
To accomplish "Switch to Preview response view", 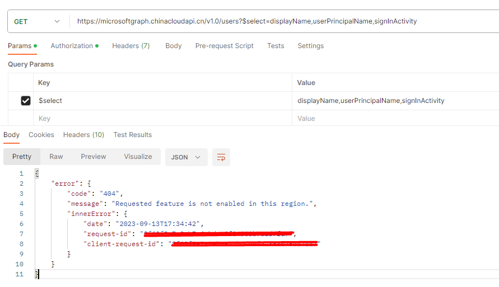I will [93, 157].
